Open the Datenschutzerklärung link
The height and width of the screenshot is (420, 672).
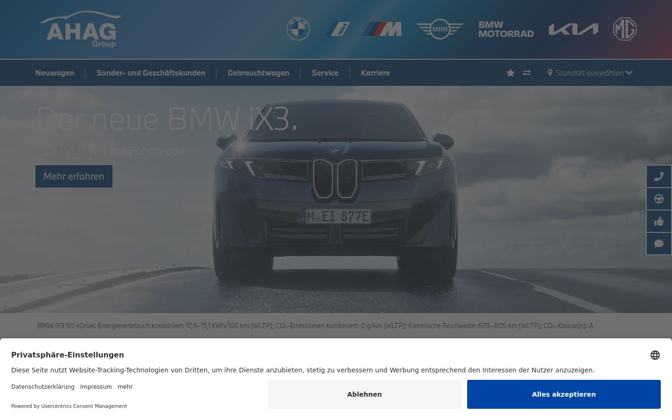pyautogui.click(x=43, y=387)
